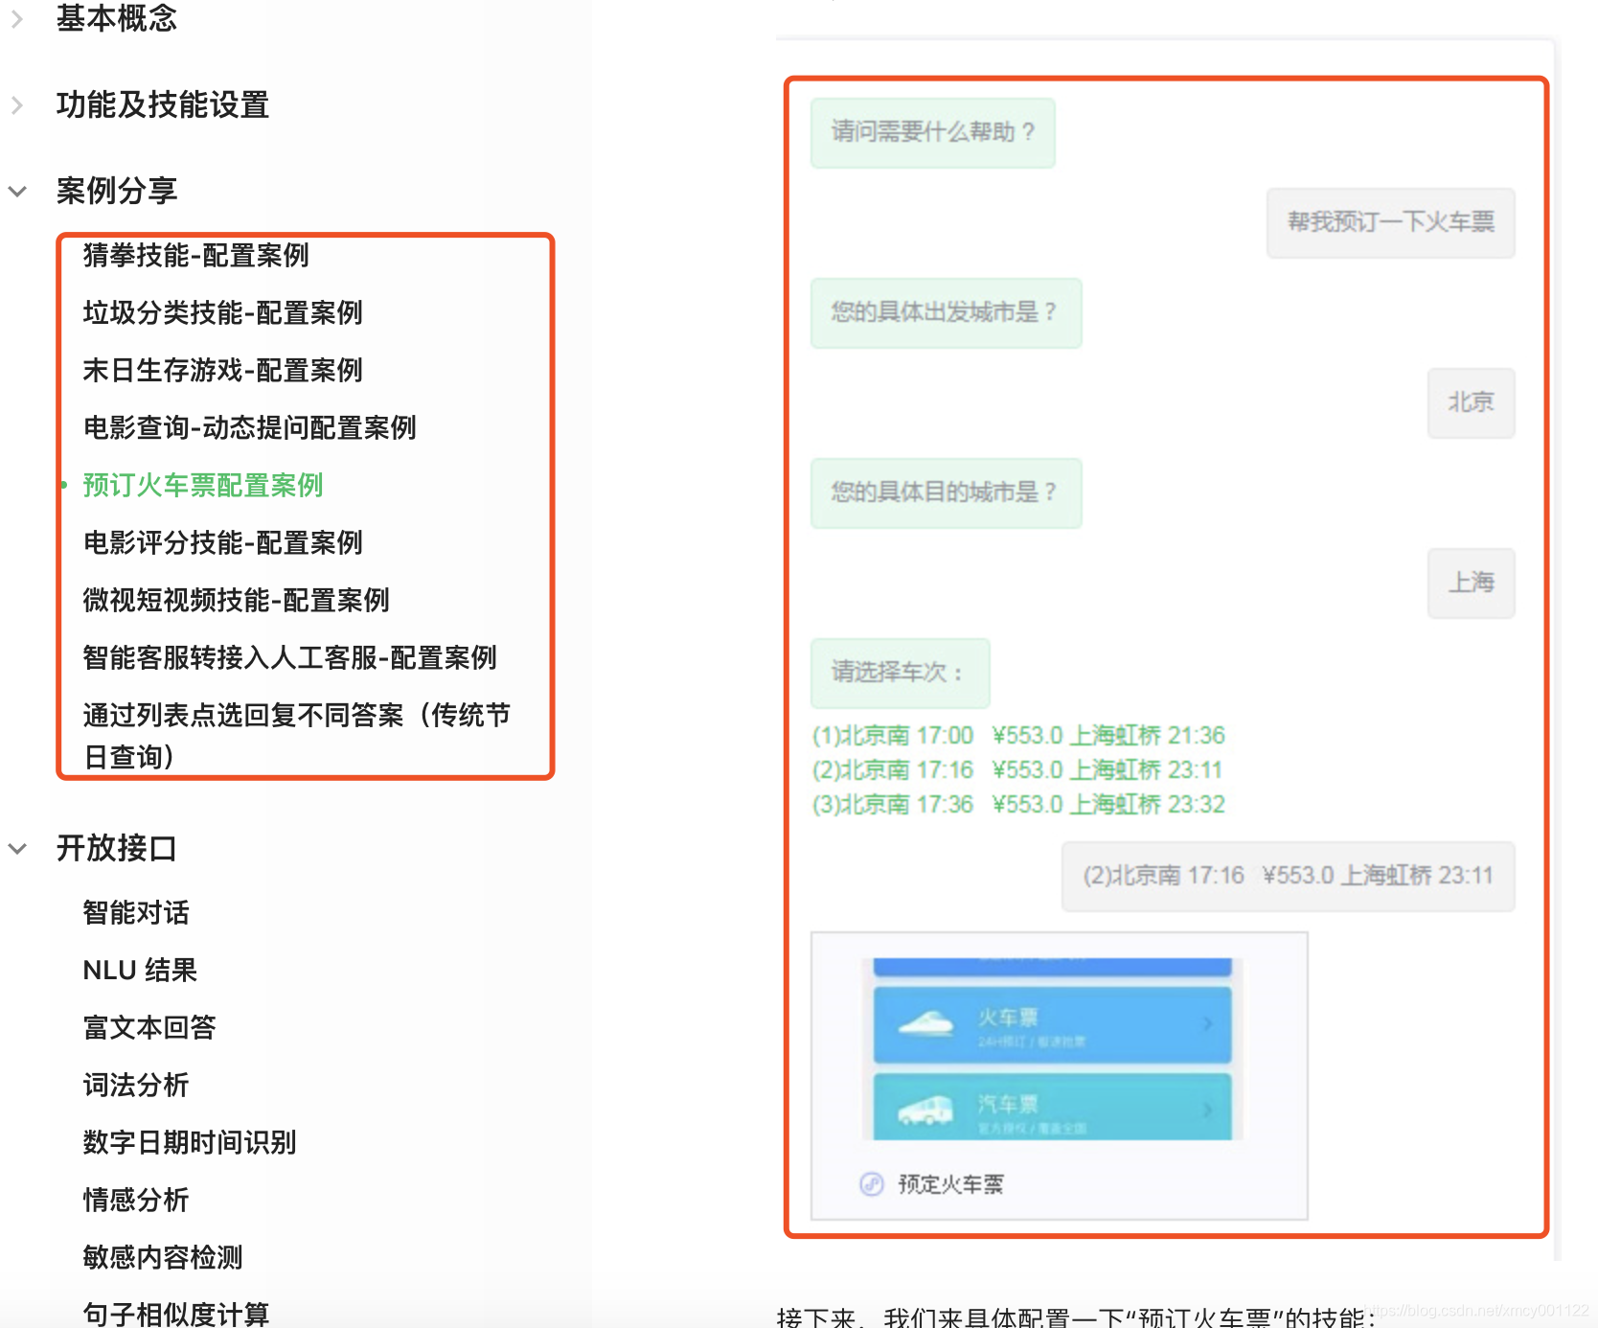
Task: Click the 请选择车次： chat bubble
Action: 900,673
